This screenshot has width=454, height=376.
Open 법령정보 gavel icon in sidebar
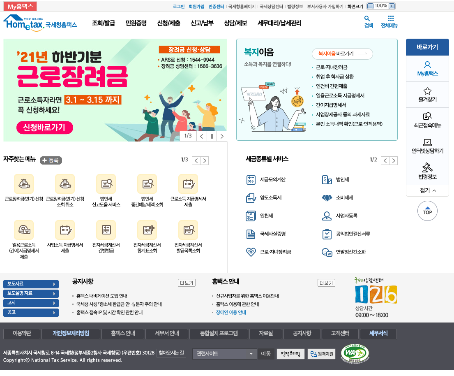[427, 172]
